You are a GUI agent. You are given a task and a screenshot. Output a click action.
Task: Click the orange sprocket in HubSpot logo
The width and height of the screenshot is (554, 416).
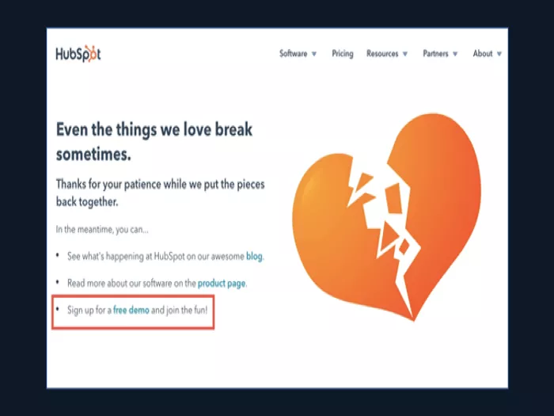[90, 54]
